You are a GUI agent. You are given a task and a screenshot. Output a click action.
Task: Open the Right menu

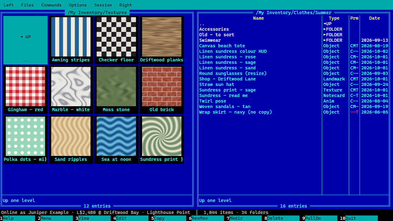(126, 5)
